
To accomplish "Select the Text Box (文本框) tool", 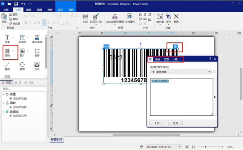I will (x=22, y=39).
